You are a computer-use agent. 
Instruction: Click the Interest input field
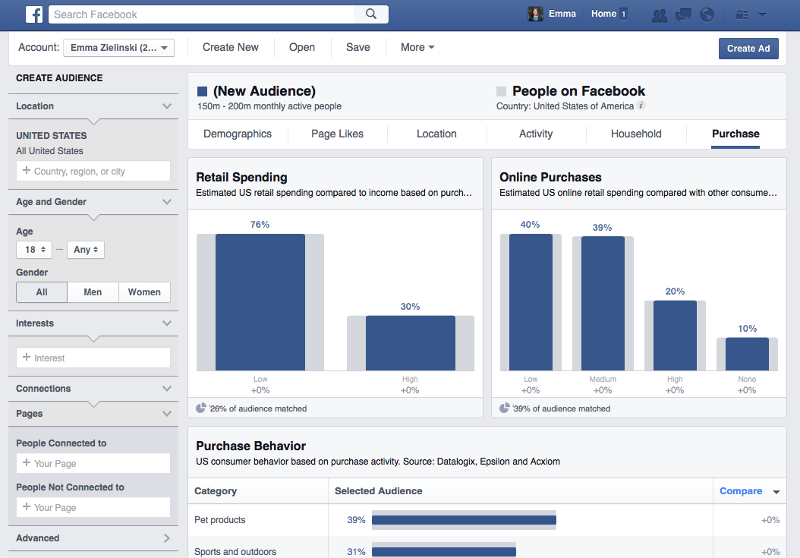pyautogui.click(x=93, y=358)
